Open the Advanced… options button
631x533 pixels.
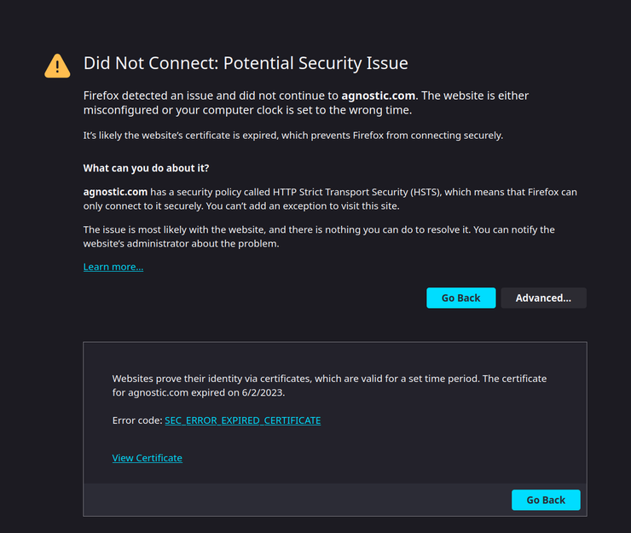543,298
